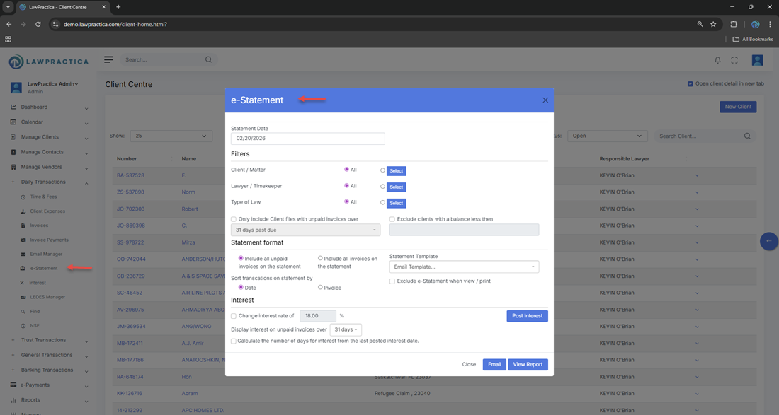Image resolution: width=779 pixels, height=415 pixels.
Task: Open LEDES Manager in sidebar
Action: tap(47, 297)
